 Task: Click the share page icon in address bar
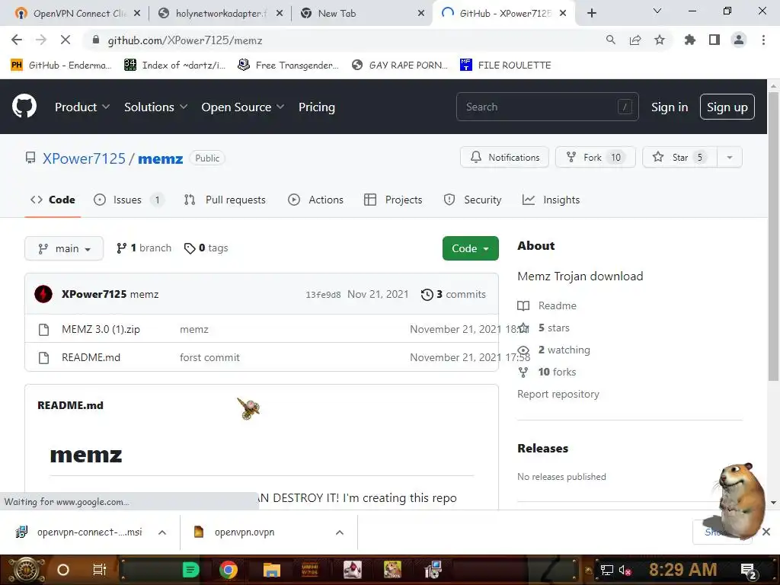[635, 40]
